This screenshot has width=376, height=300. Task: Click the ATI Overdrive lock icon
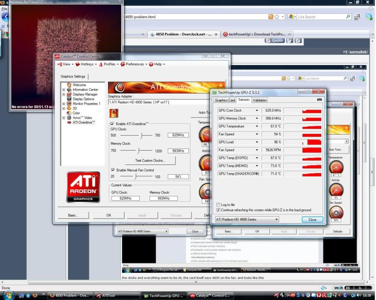(x=114, y=113)
